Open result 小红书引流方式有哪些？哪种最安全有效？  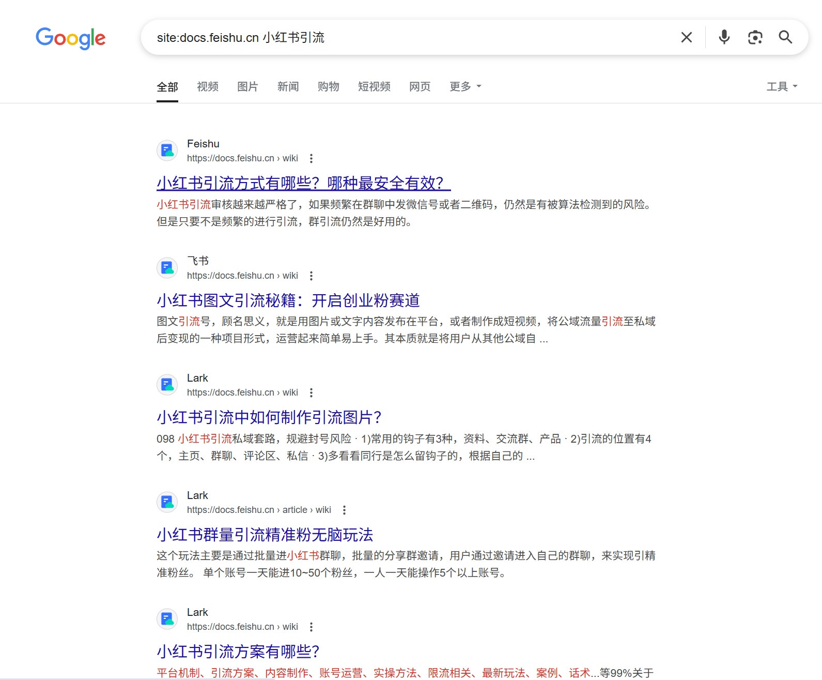coord(304,183)
